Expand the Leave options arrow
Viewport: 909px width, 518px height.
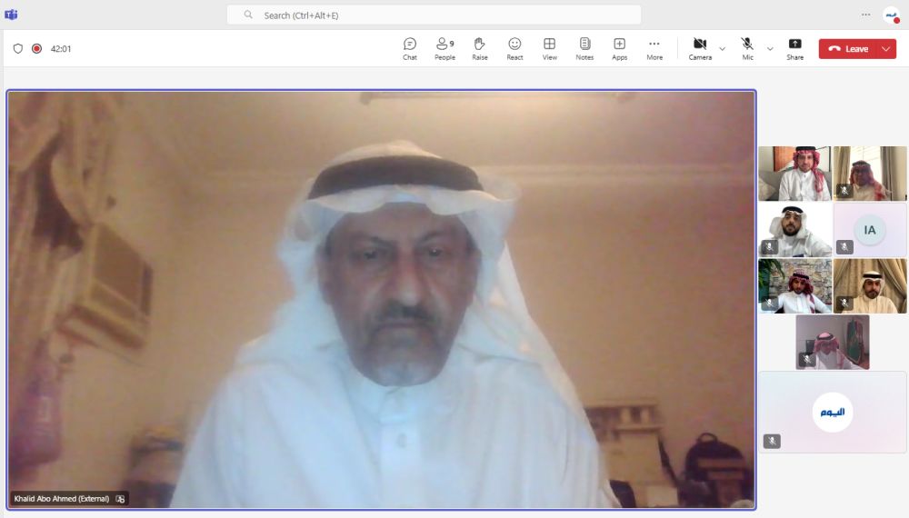point(886,49)
